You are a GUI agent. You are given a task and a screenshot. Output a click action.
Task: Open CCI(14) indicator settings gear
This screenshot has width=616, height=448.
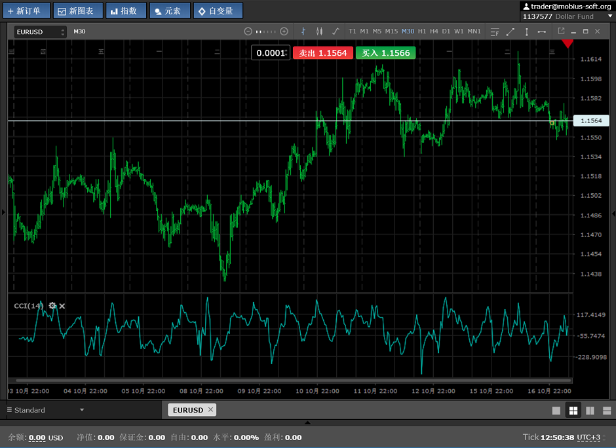[52, 305]
